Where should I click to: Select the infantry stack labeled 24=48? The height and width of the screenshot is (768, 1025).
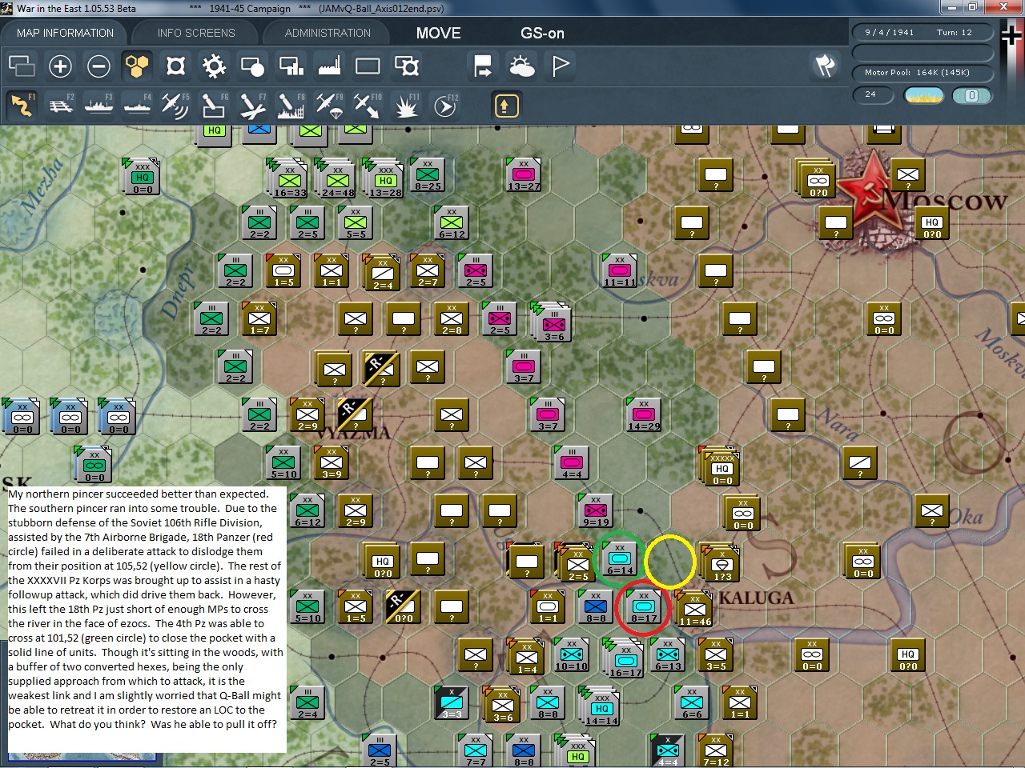337,178
